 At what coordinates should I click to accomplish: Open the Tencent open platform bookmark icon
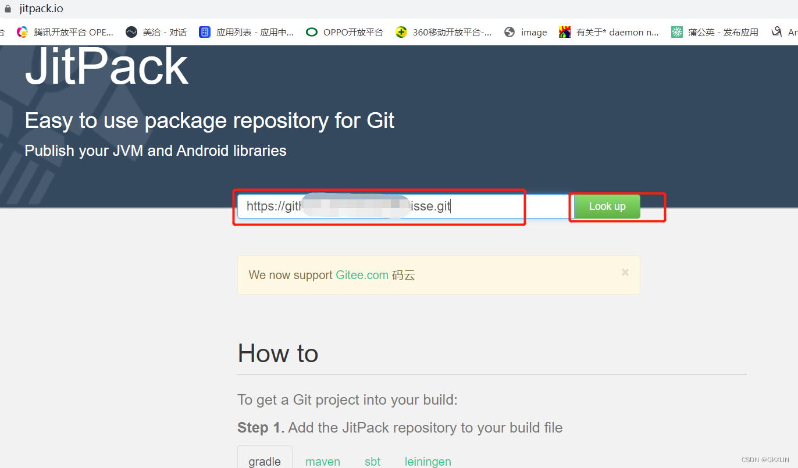(x=23, y=32)
